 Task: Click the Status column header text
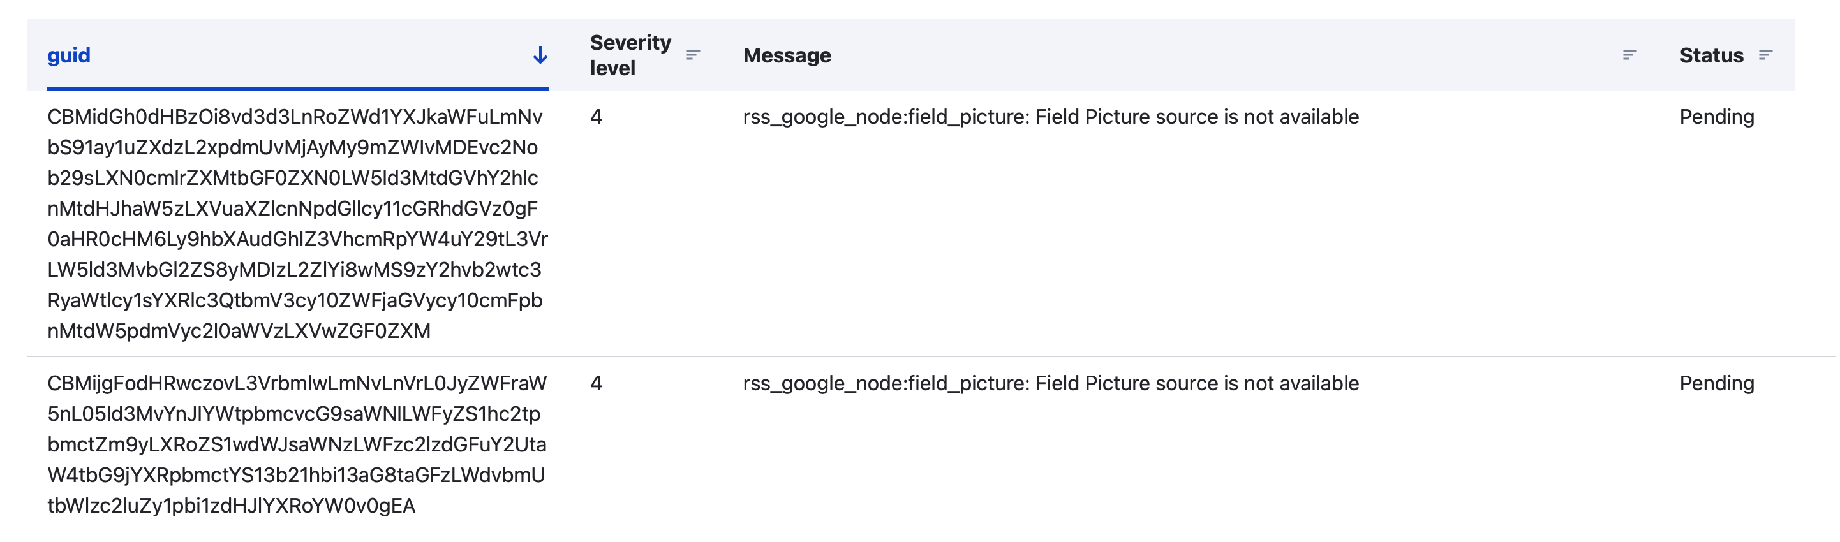point(1710,55)
